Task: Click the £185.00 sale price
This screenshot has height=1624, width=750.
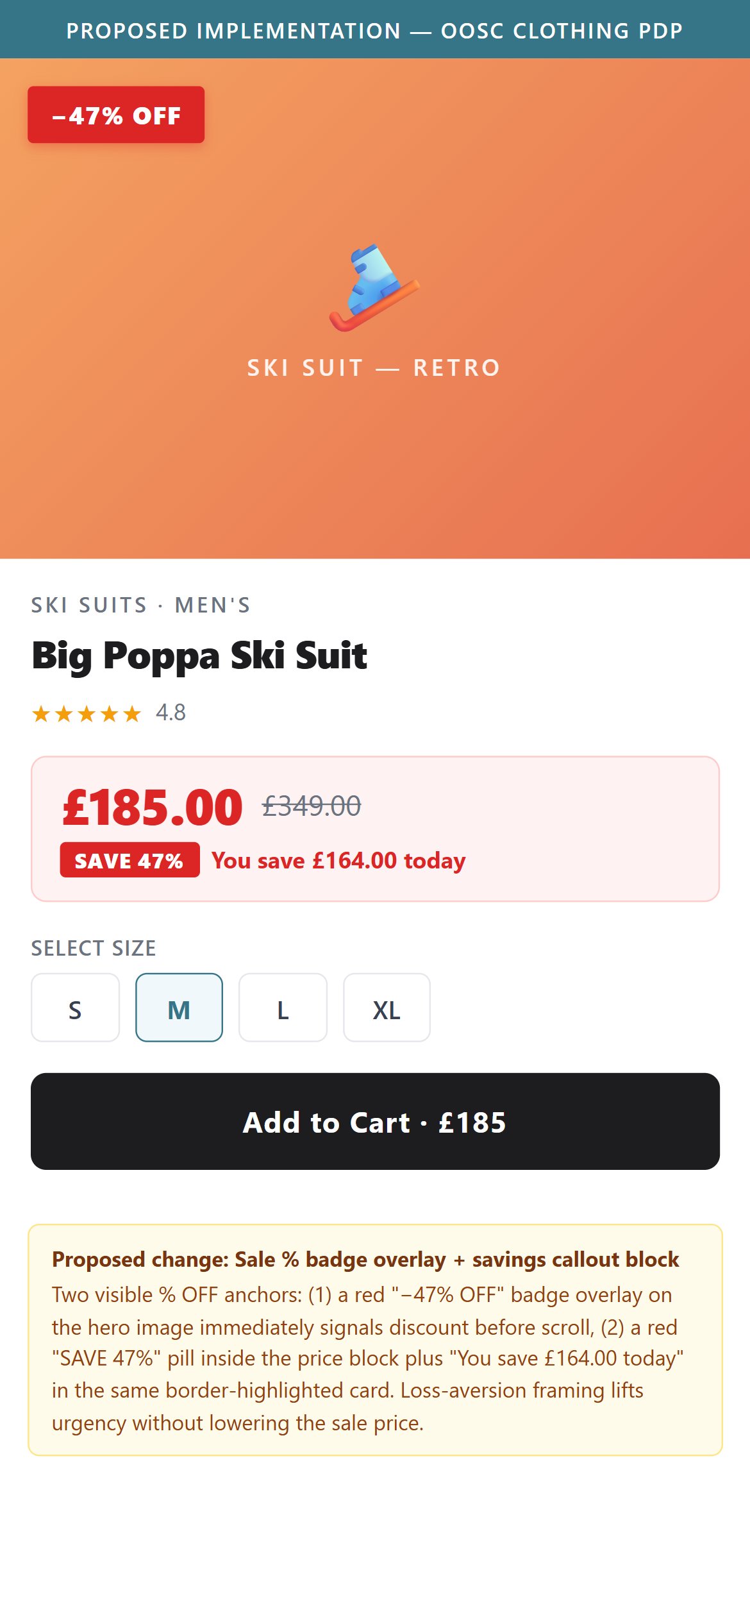Action: click(153, 807)
